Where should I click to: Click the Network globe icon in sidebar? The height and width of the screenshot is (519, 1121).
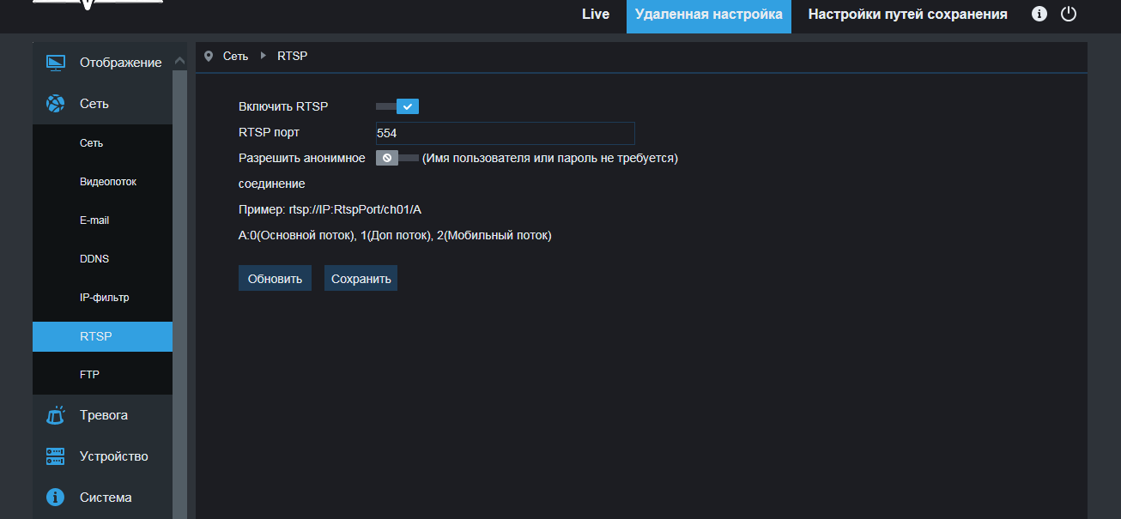pos(55,104)
